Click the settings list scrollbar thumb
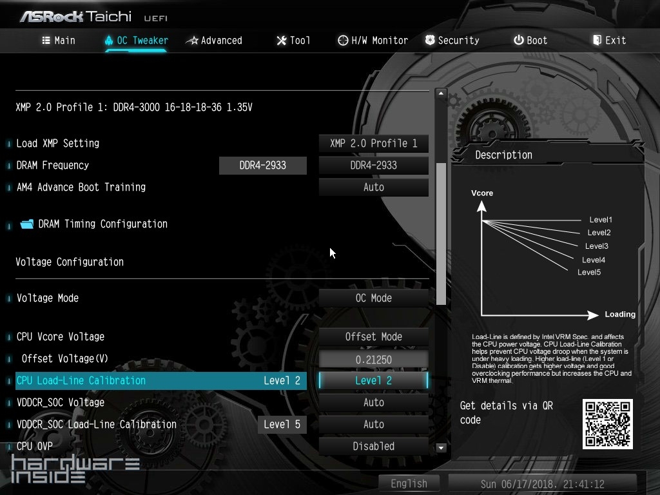This screenshot has width=660, height=495. pos(441,233)
